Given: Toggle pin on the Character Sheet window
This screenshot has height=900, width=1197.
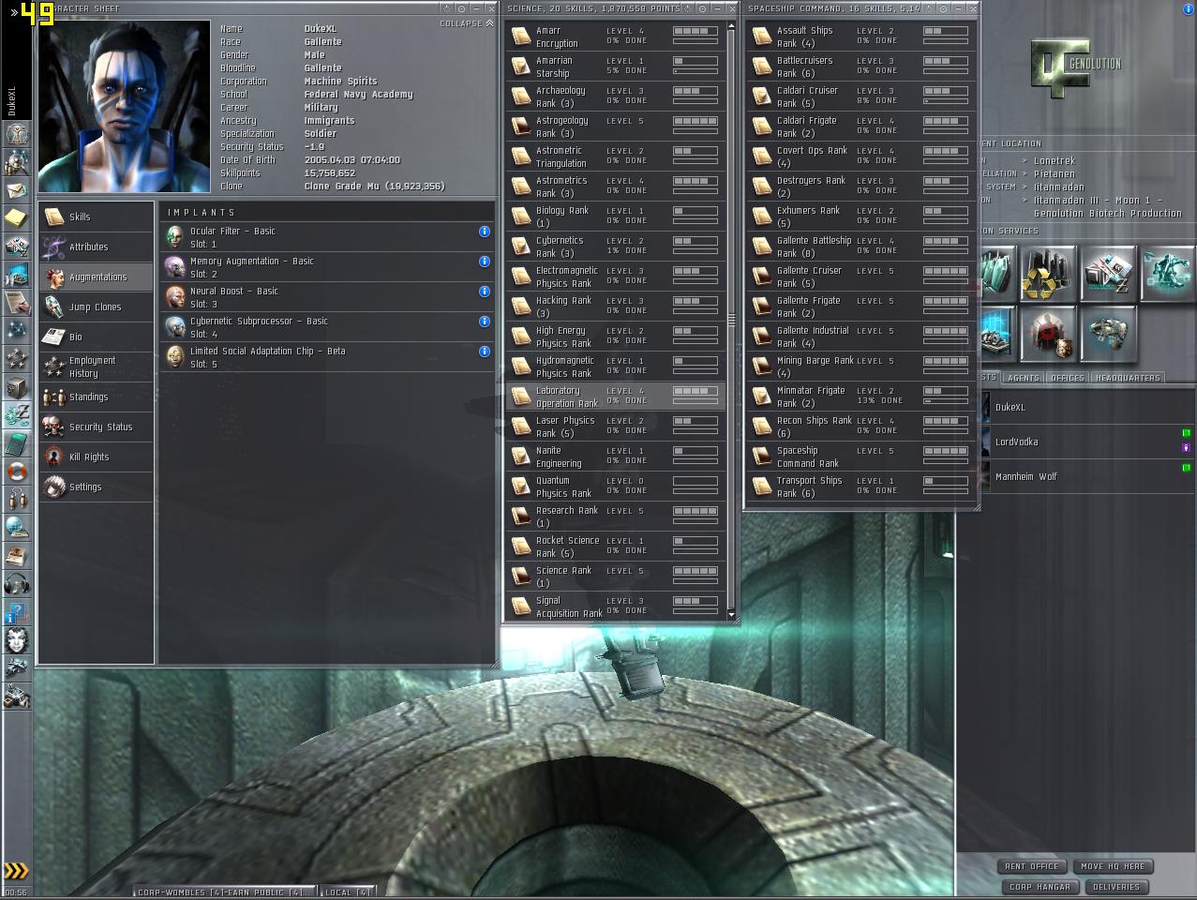Looking at the screenshot, I should (x=461, y=8).
